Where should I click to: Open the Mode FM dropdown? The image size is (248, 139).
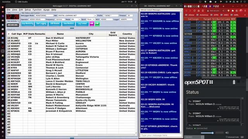point(79,19)
